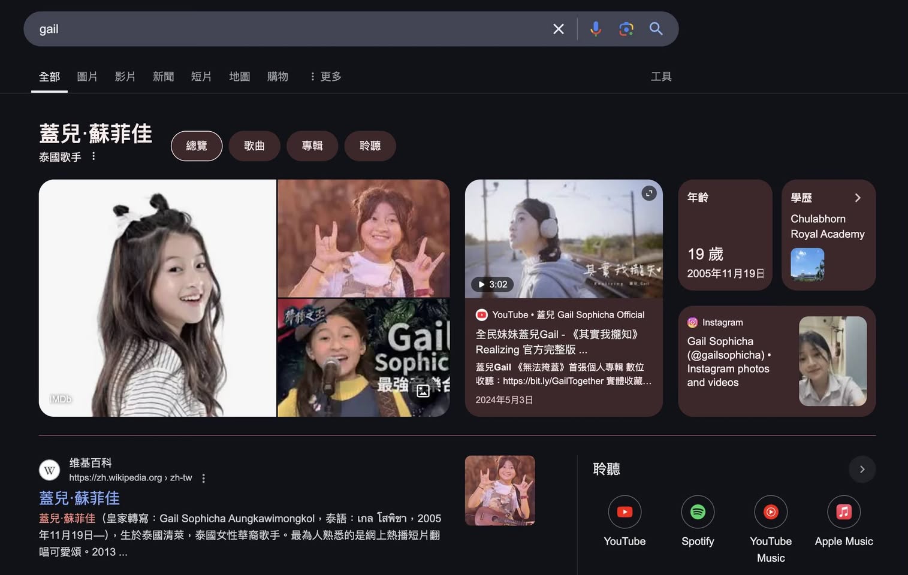Open Spotify listening icon
Viewport: 908px width, 575px height.
pyautogui.click(x=698, y=512)
